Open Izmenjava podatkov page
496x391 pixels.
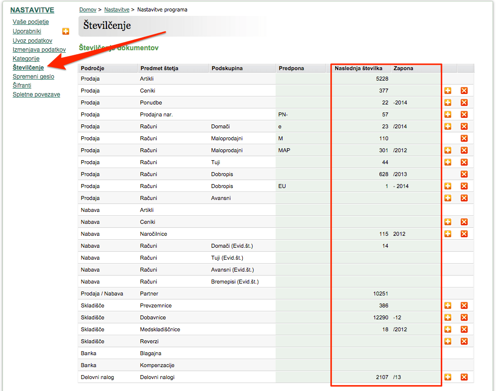click(x=39, y=50)
